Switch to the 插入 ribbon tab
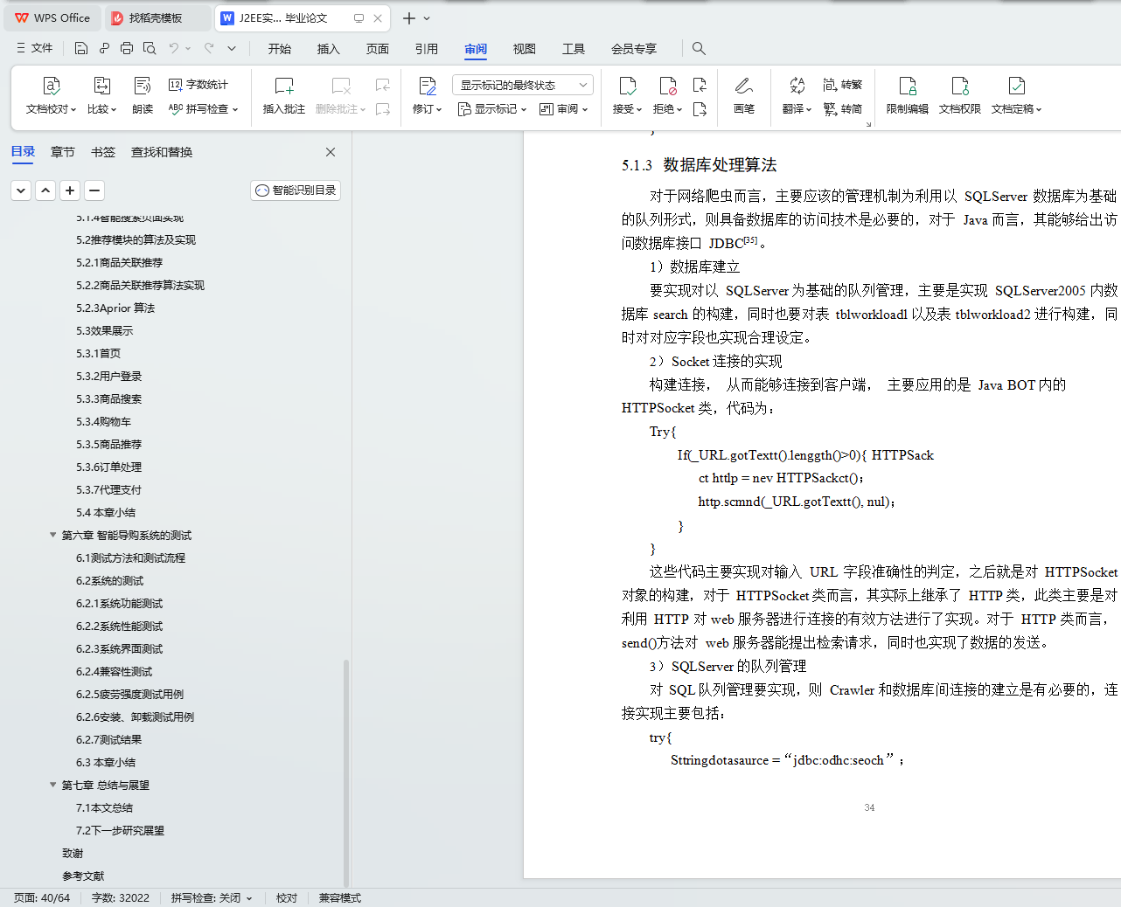Image resolution: width=1121 pixels, height=907 pixels. (329, 49)
